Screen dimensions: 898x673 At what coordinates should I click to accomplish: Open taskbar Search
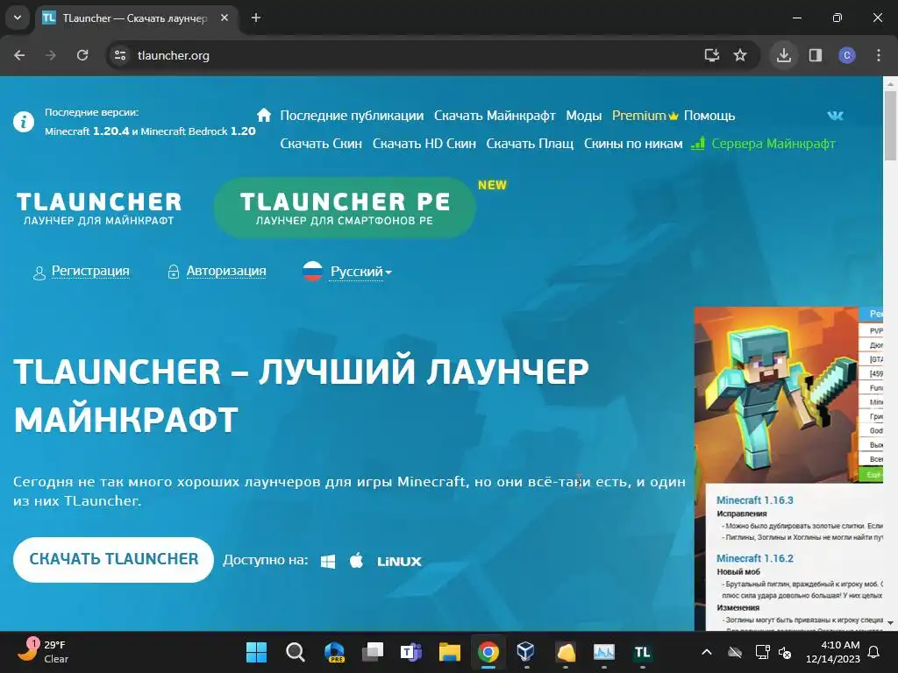click(295, 652)
